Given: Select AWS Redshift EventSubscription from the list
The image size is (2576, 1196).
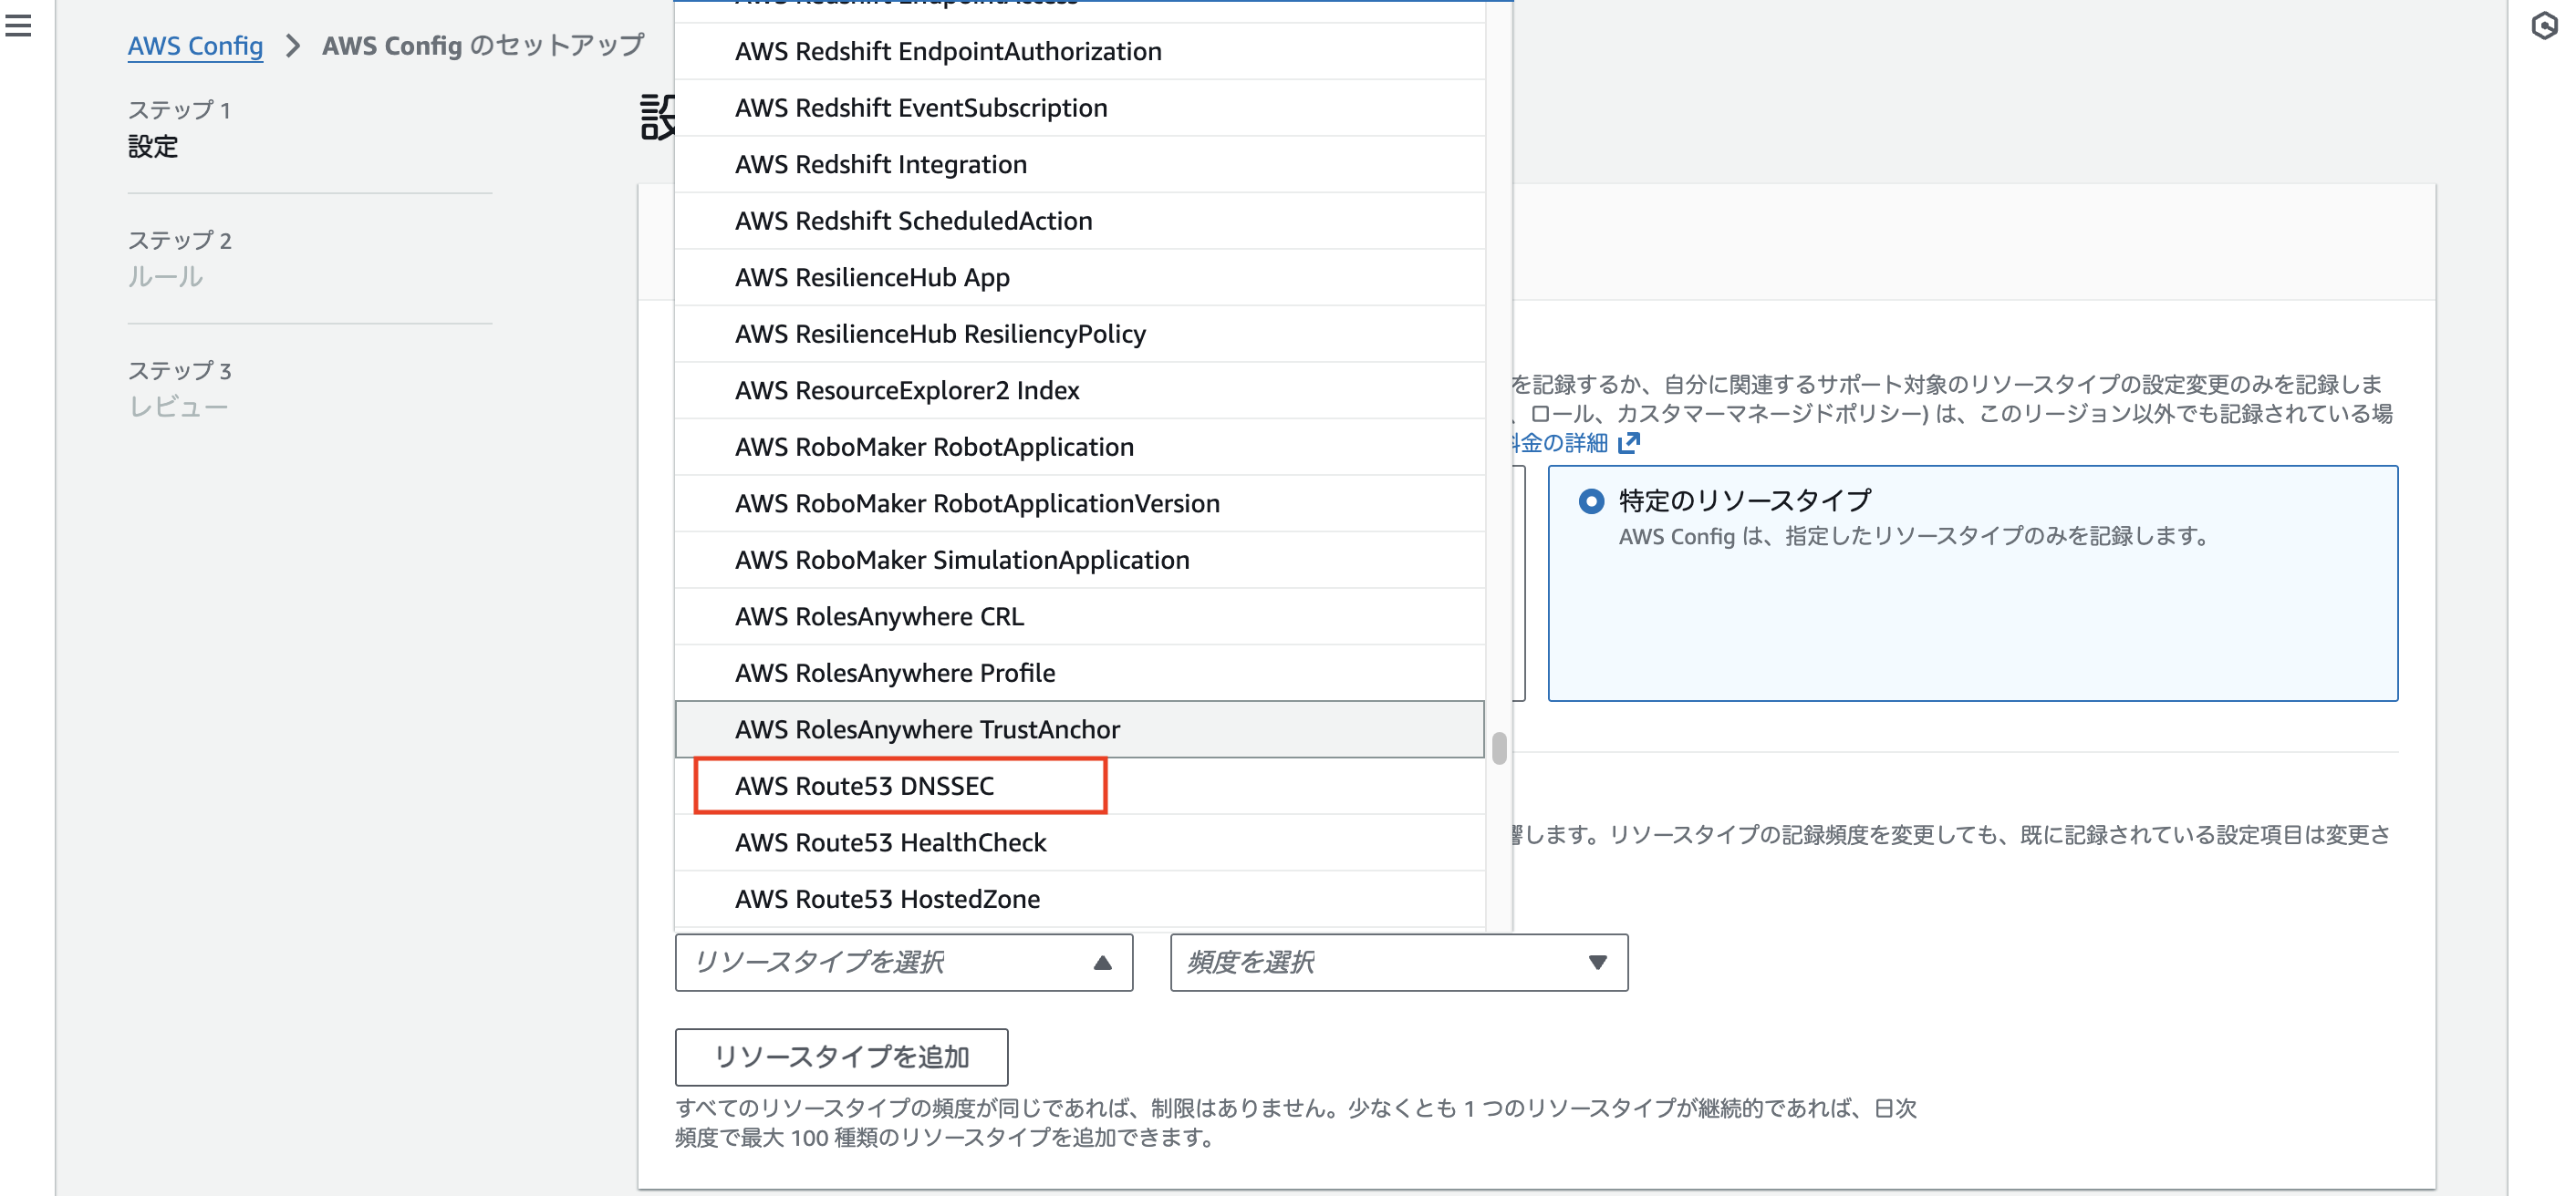Looking at the screenshot, I should click(921, 108).
